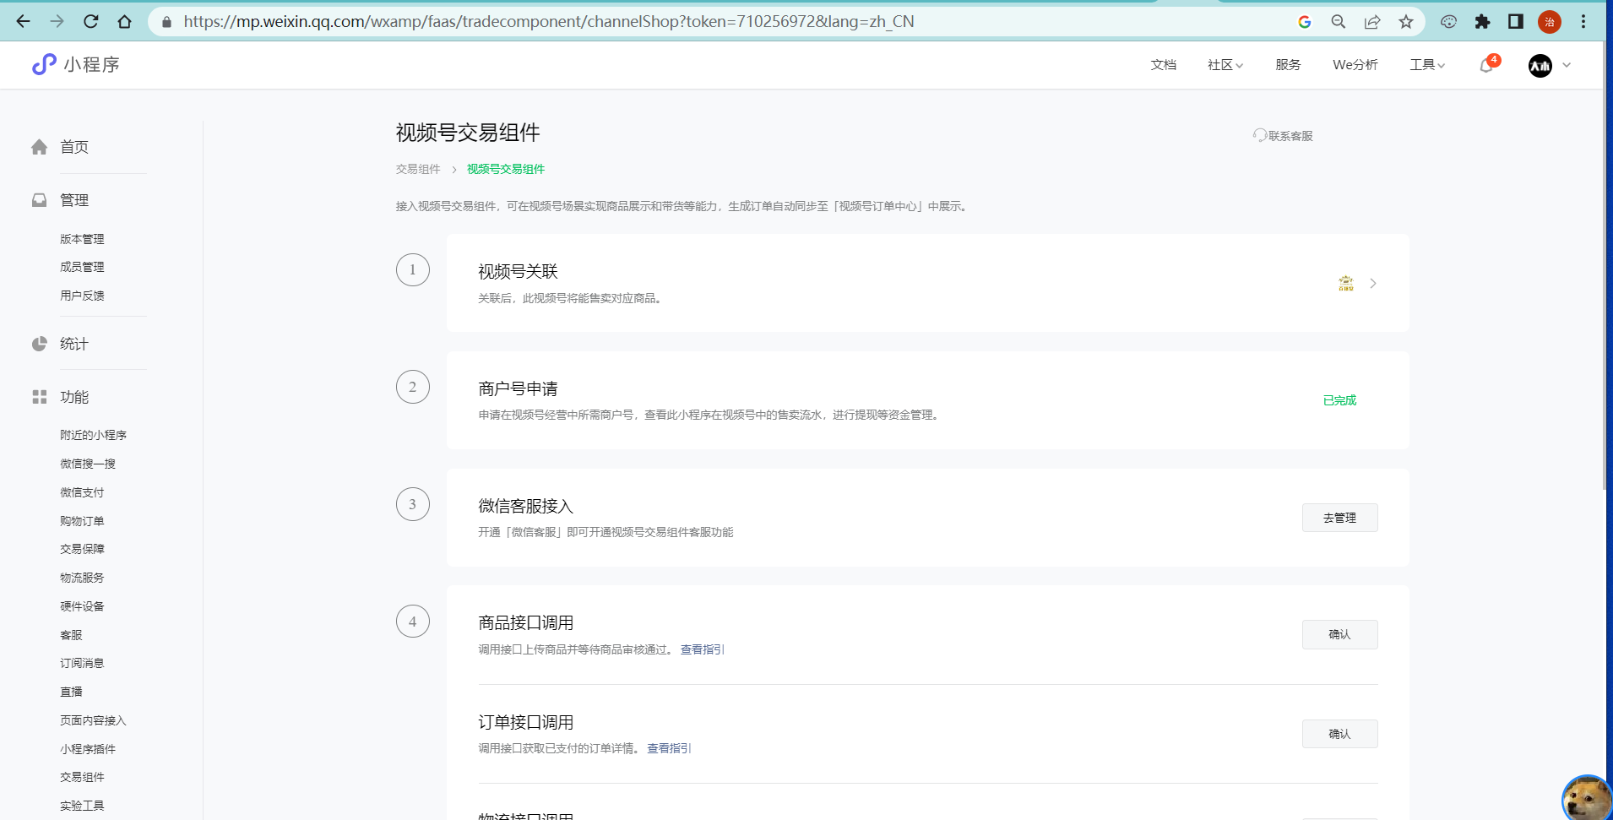1613x820 pixels.
Task: Open 查看指引 link for 商品接口调用
Action: point(703,649)
